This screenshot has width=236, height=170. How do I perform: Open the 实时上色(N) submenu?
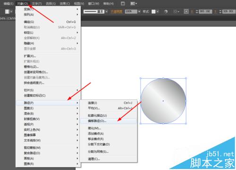coord(48,130)
